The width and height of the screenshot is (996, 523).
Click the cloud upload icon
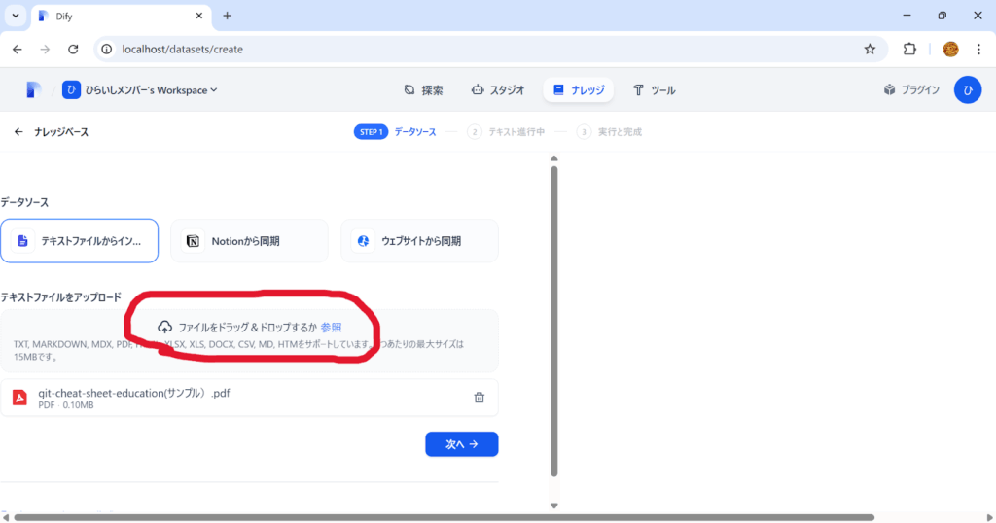point(164,327)
